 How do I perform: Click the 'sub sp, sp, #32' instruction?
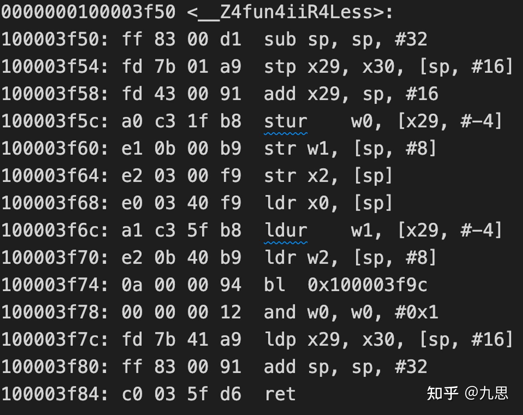point(345,39)
